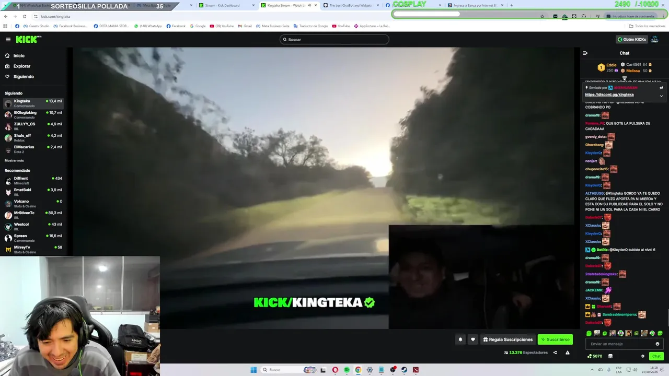Toggle the stream notification bell
The height and width of the screenshot is (376, 669).
pos(460,339)
